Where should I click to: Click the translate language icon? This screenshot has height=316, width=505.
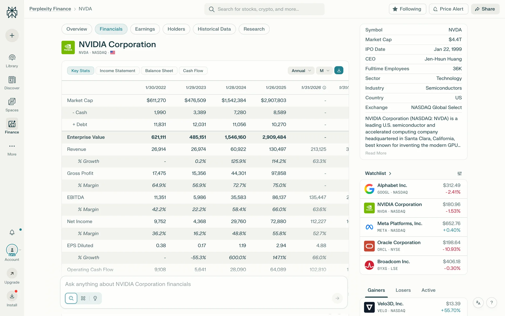(x=478, y=303)
